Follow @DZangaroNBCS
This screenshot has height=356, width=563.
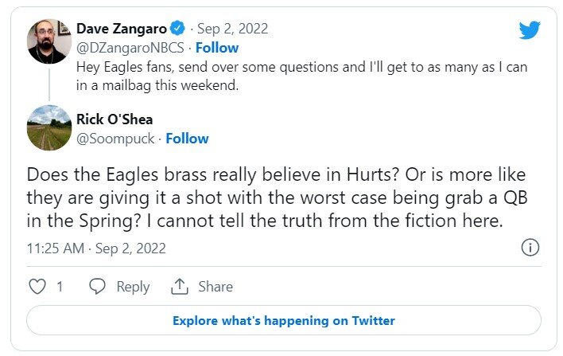217,48
